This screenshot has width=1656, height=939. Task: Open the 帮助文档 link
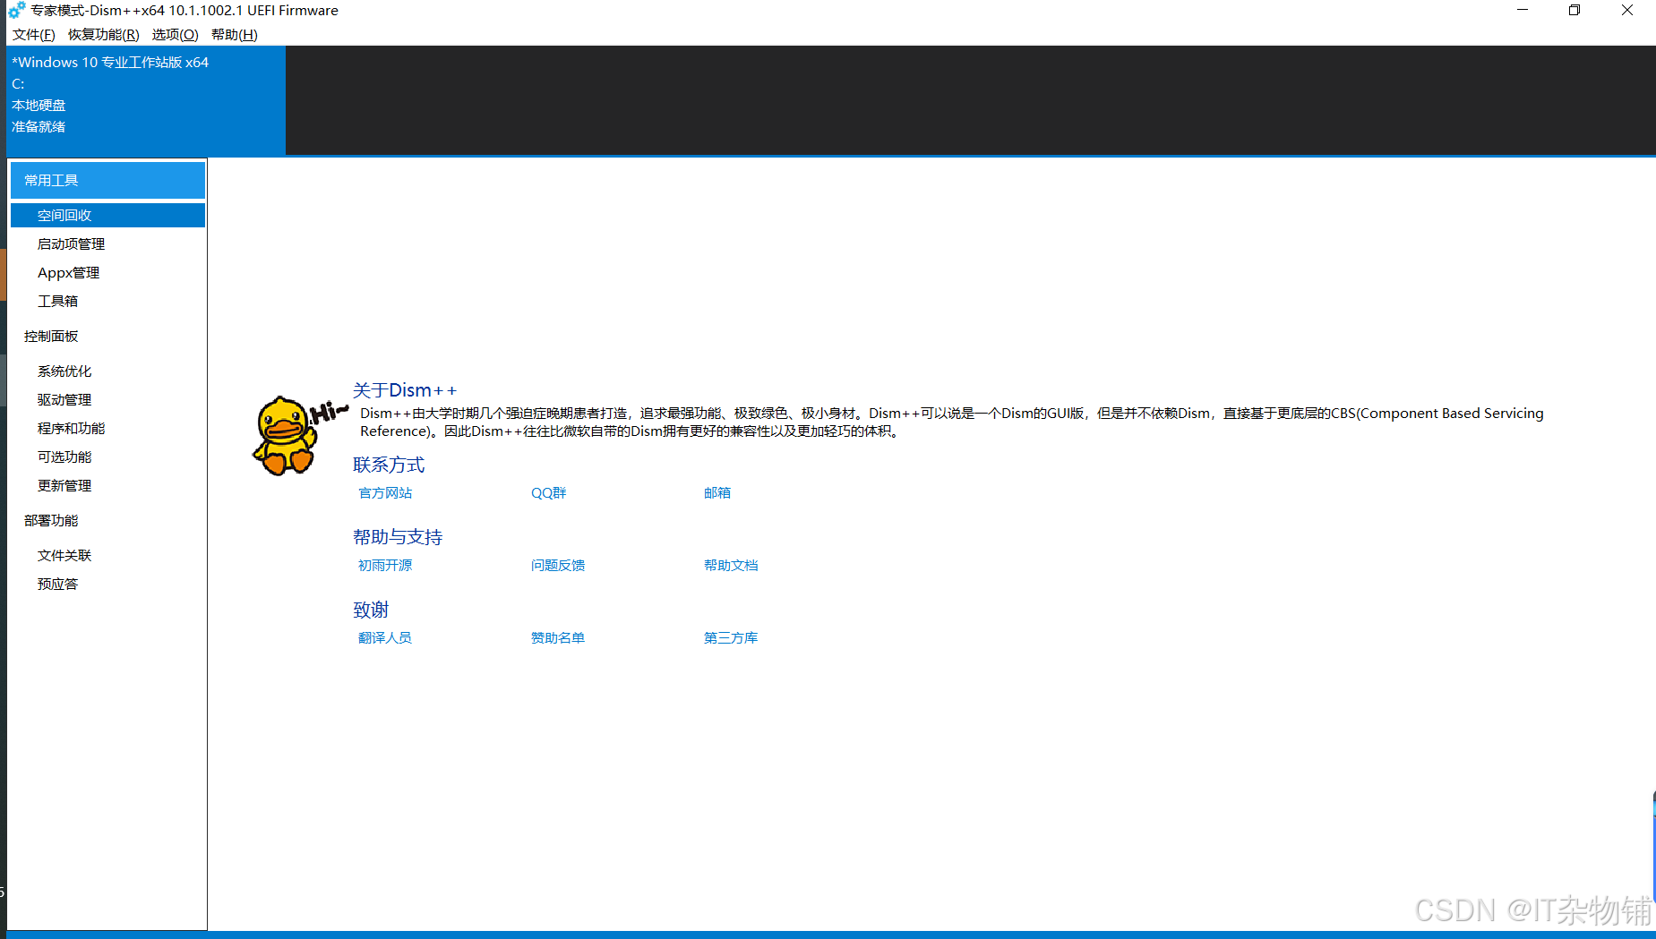[730, 566]
